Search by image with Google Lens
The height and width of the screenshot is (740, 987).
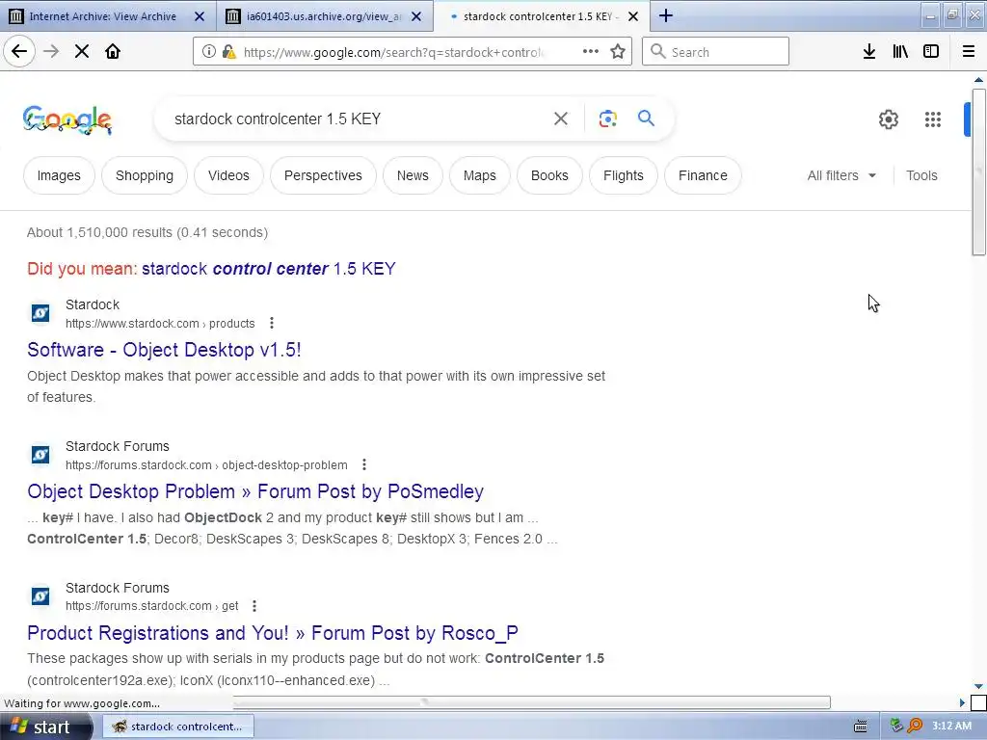(x=607, y=119)
